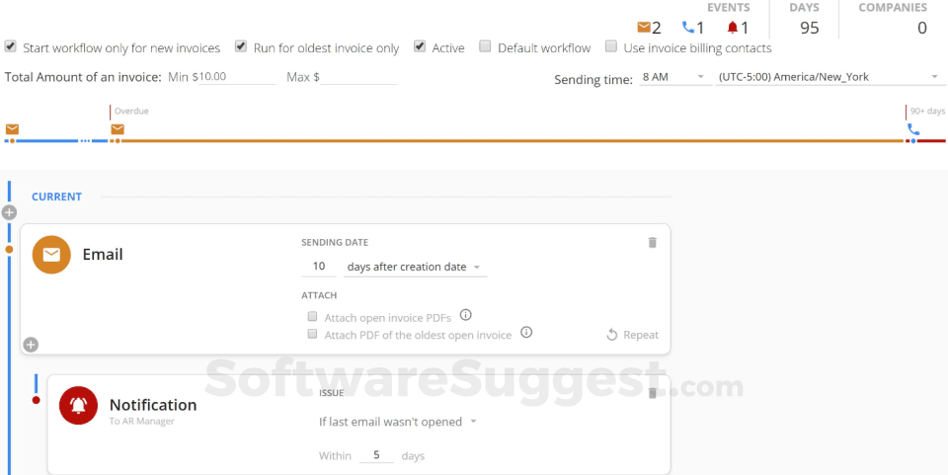The image size is (948, 475).
Task: Click the 90+ days phone icon on timeline
Action: [913, 129]
